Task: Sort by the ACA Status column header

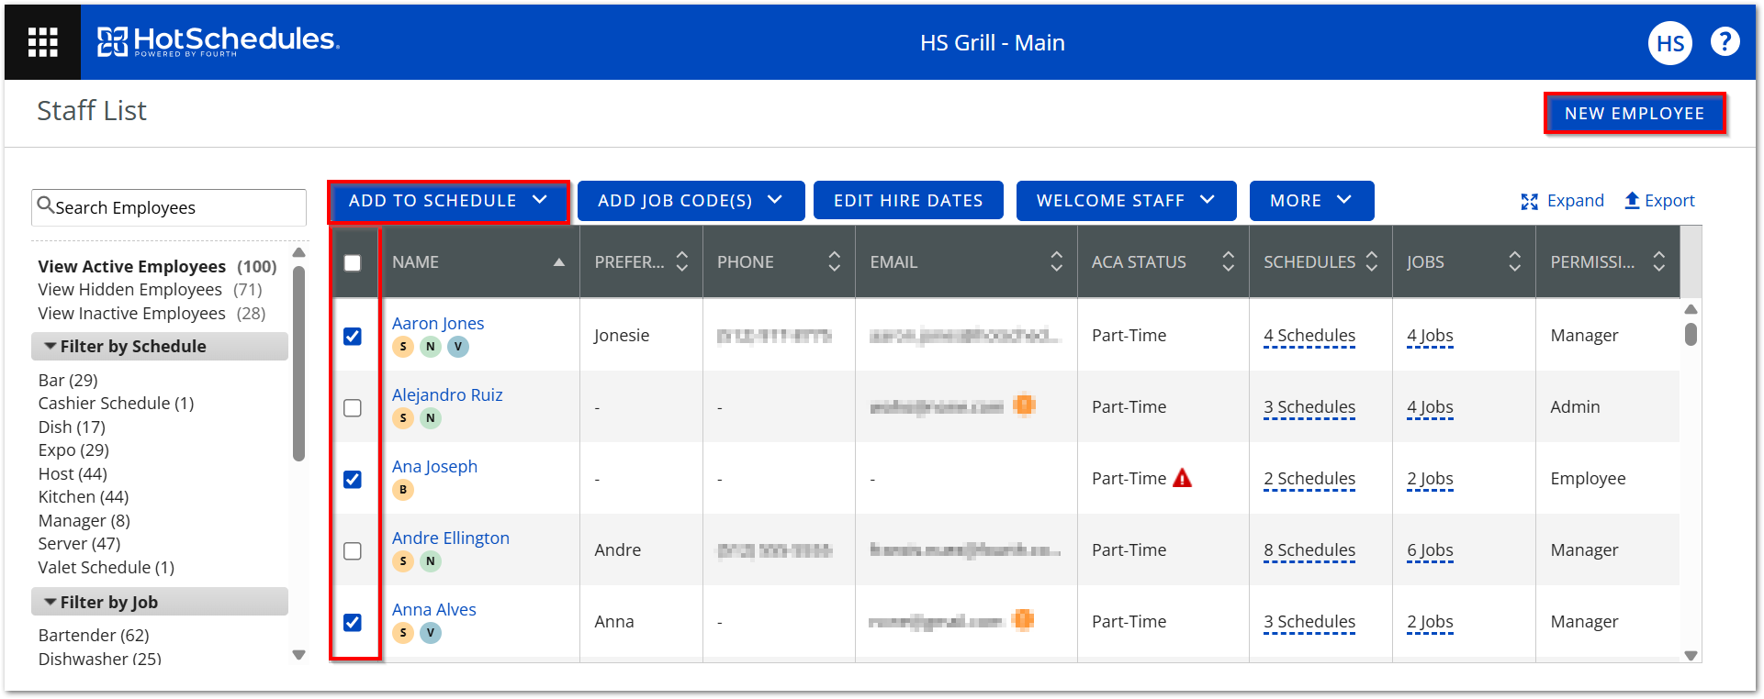Action: (x=1163, y=262)
